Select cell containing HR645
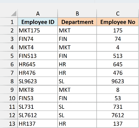139x128 pixels. 38,64
